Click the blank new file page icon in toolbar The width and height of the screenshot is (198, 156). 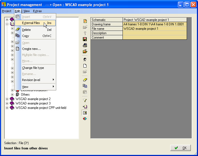coord(85,66)
